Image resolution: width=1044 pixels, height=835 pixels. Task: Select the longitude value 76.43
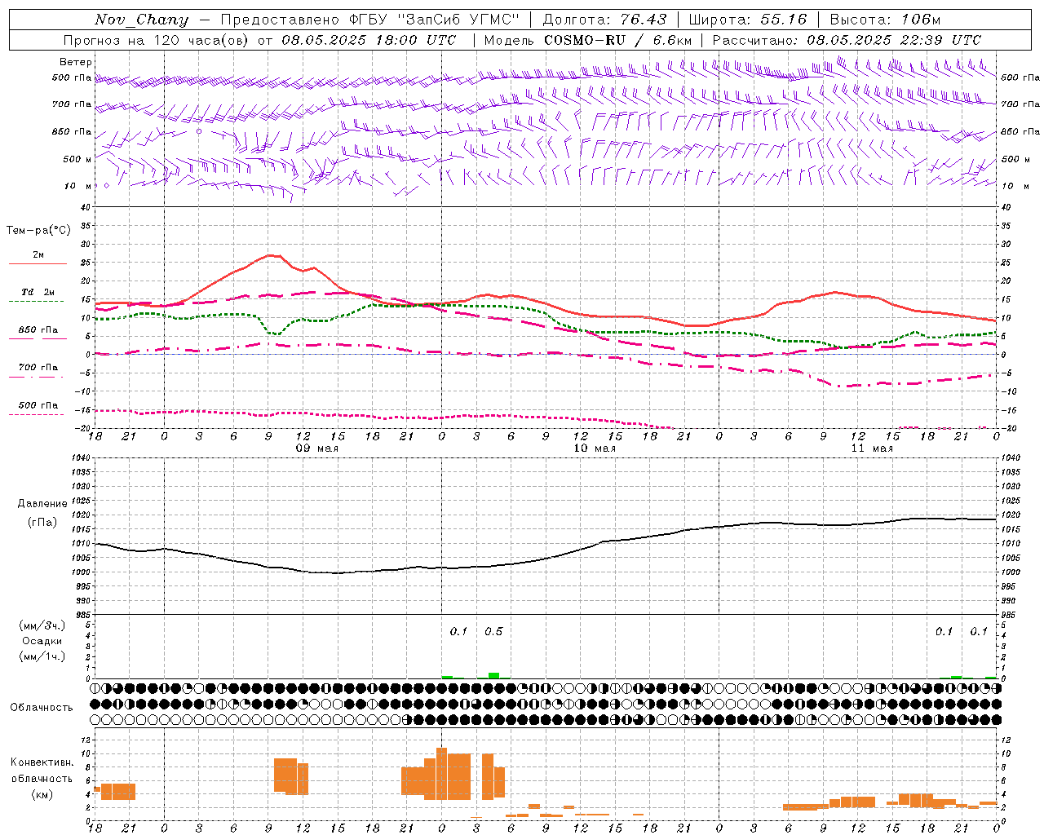(x=642, y=20)
